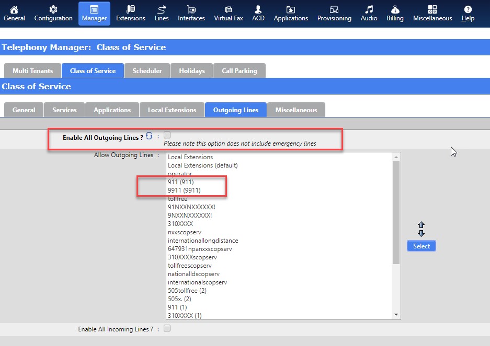
Task: Select 'nationalldscopserv' entry
Action: click(x=193, y=274)
